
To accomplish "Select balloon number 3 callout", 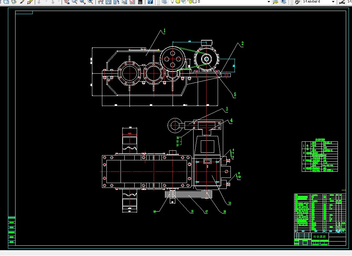I will [x=227, y=109].
